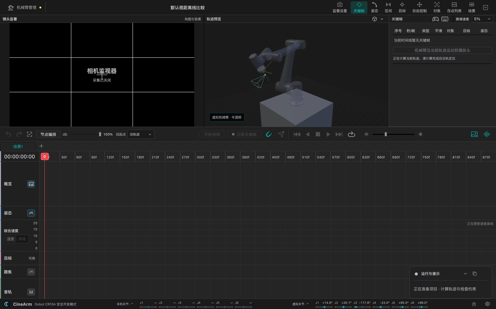Click the 构图与取景 label
This screenshot has height=309, width=496.
click(193, 19)
